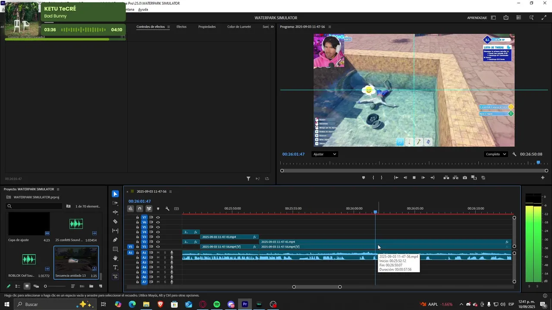Mute audio track A1
This screenshot has width=552, height=310.
click(x=158, y=253)
